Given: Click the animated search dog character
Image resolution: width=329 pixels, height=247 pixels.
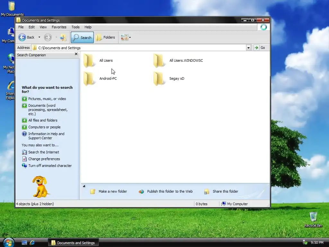Looking at the screenshot, I should click(40, 187).
